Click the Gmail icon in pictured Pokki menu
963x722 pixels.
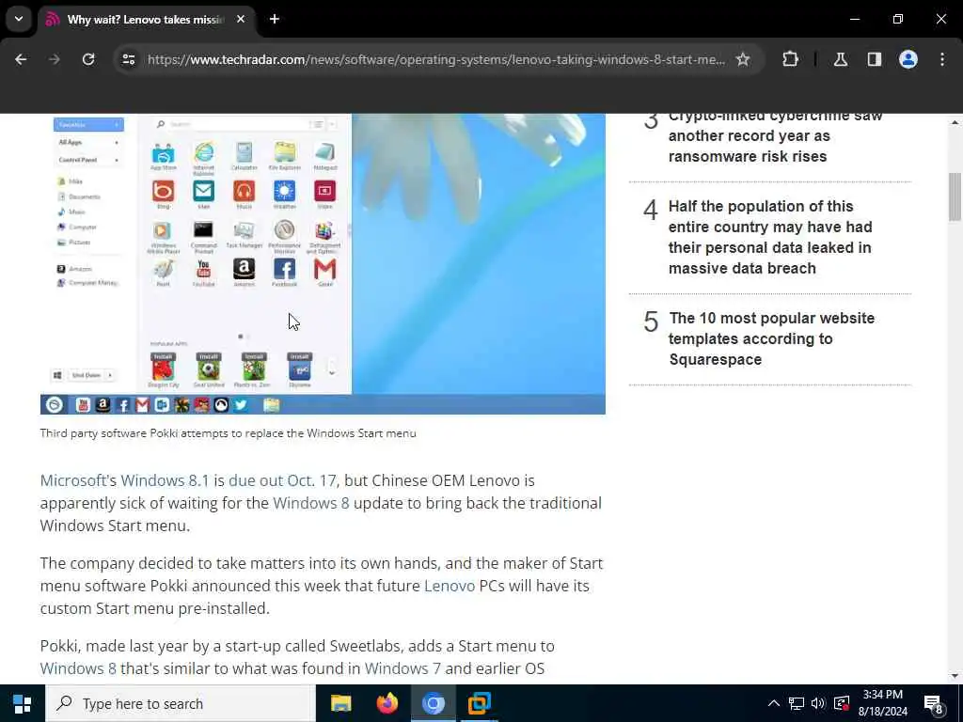click(x=324, y=272)
